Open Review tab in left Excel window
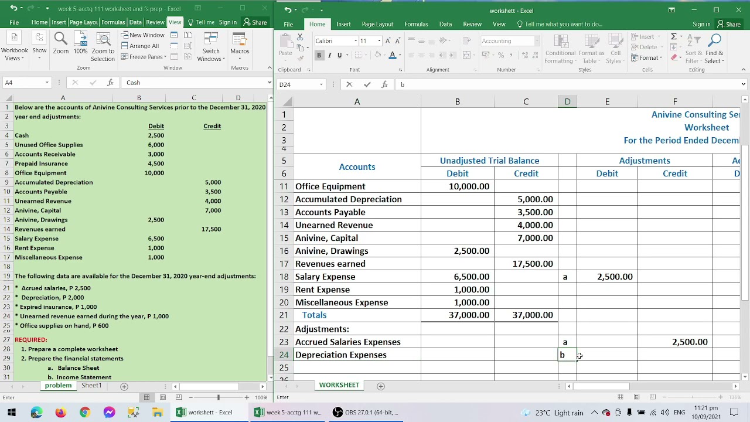This screenshot has width=750, height=422. click(x=155, y=22)
